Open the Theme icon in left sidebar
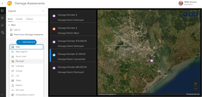 pyautogui.click(x=2, y=25)
